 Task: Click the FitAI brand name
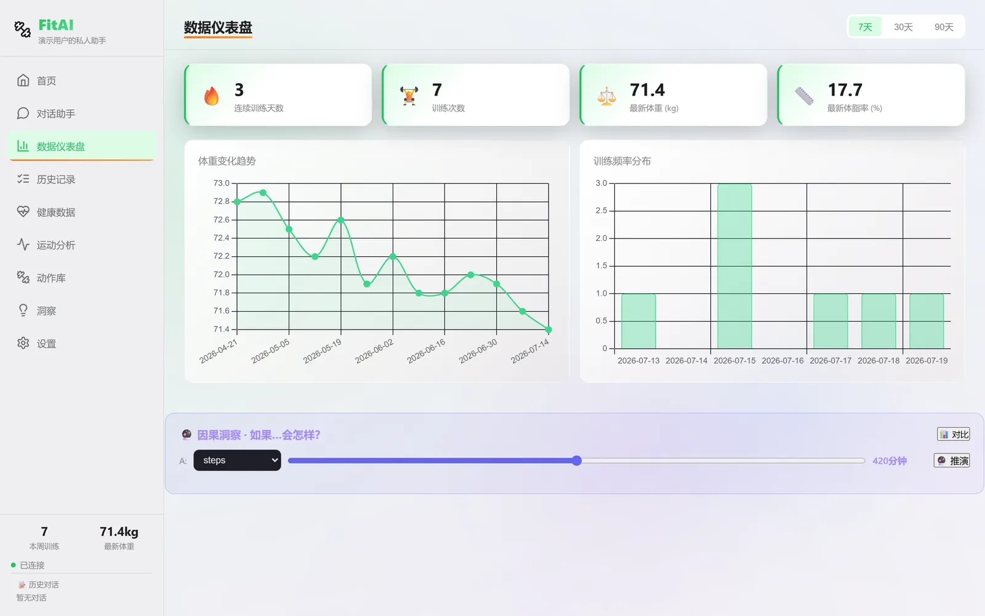(56, 25)
